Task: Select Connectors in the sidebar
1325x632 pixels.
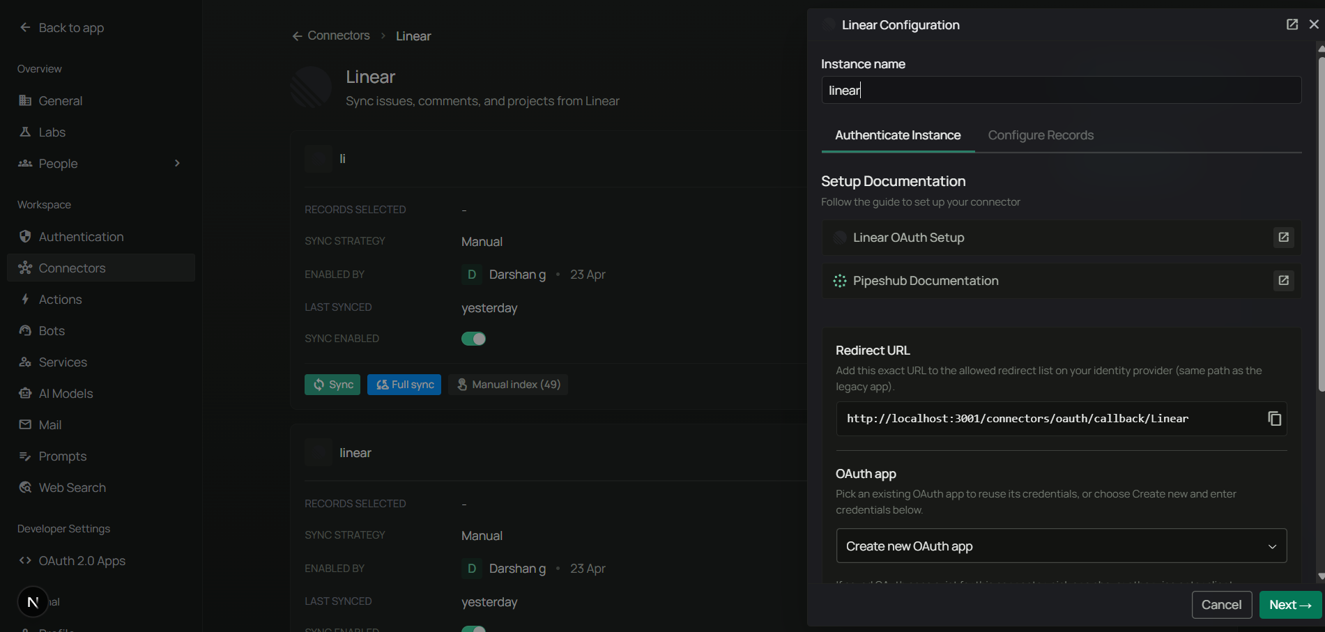Action: coord(101,268)
